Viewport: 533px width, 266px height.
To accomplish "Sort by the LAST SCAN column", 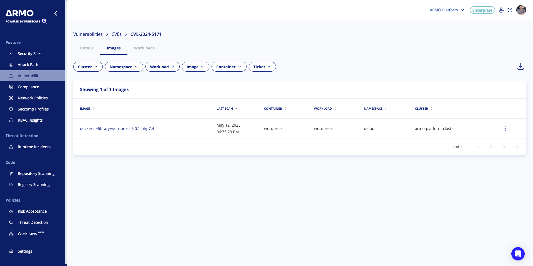I will pyautogui.click(x=227, y=109).
